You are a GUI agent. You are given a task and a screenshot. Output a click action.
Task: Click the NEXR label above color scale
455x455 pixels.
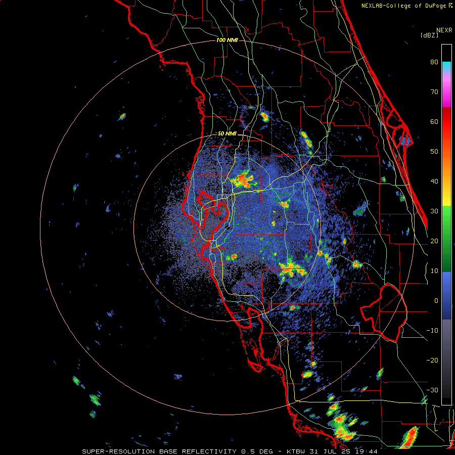[x=444, y=30]
